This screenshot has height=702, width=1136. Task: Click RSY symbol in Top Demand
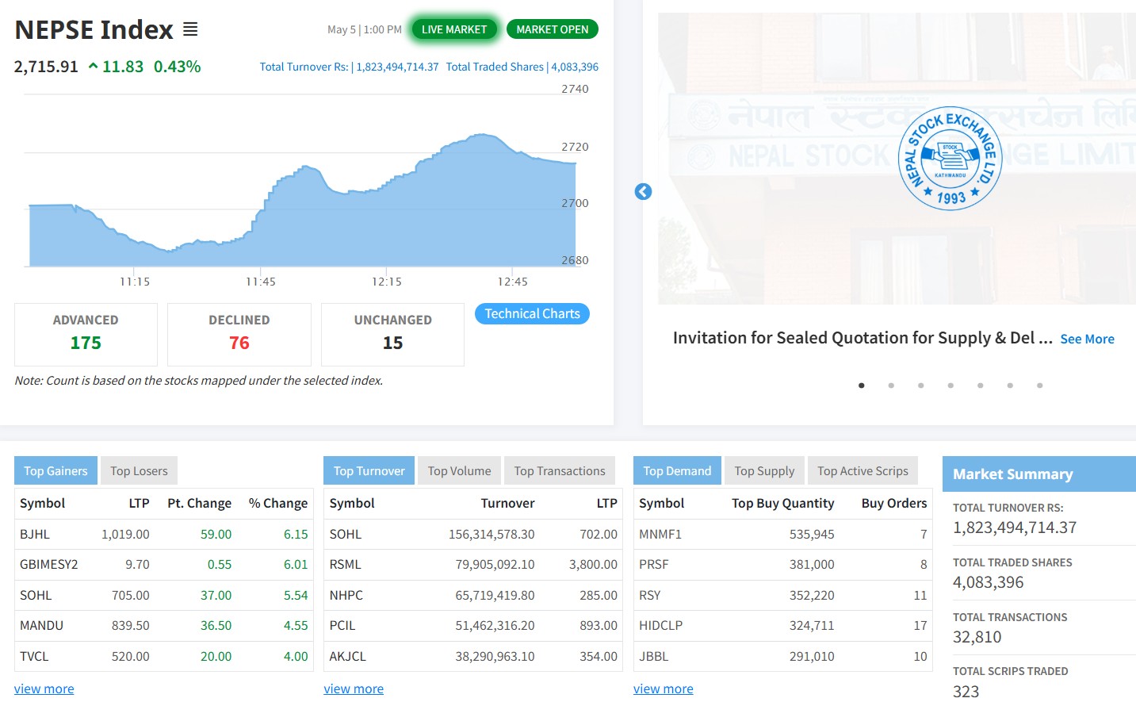[650, 596]
